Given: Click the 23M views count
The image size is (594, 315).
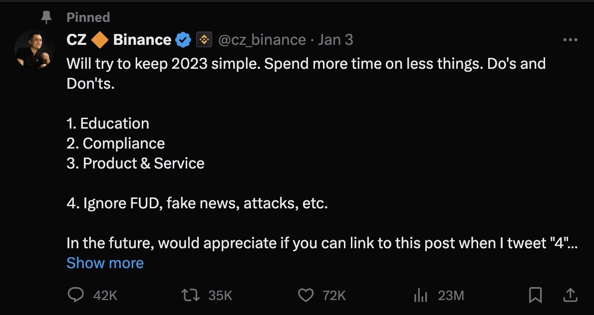Looking at the screenshot, I should pyautogui.click(x=451, y=296).
